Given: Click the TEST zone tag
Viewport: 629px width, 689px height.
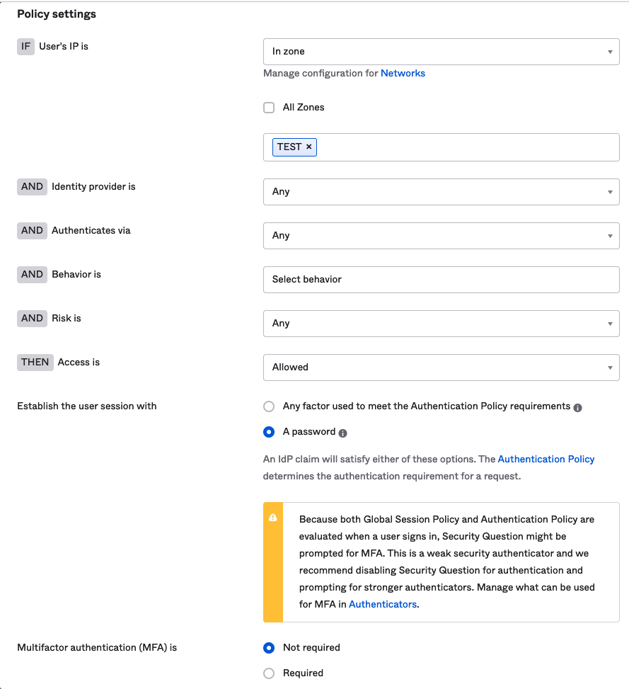Looking at the screenshot, I should click(289, 147).
